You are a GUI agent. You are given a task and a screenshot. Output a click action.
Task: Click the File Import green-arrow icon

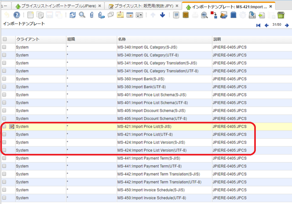pyautogui.click(x=261, y=15)
